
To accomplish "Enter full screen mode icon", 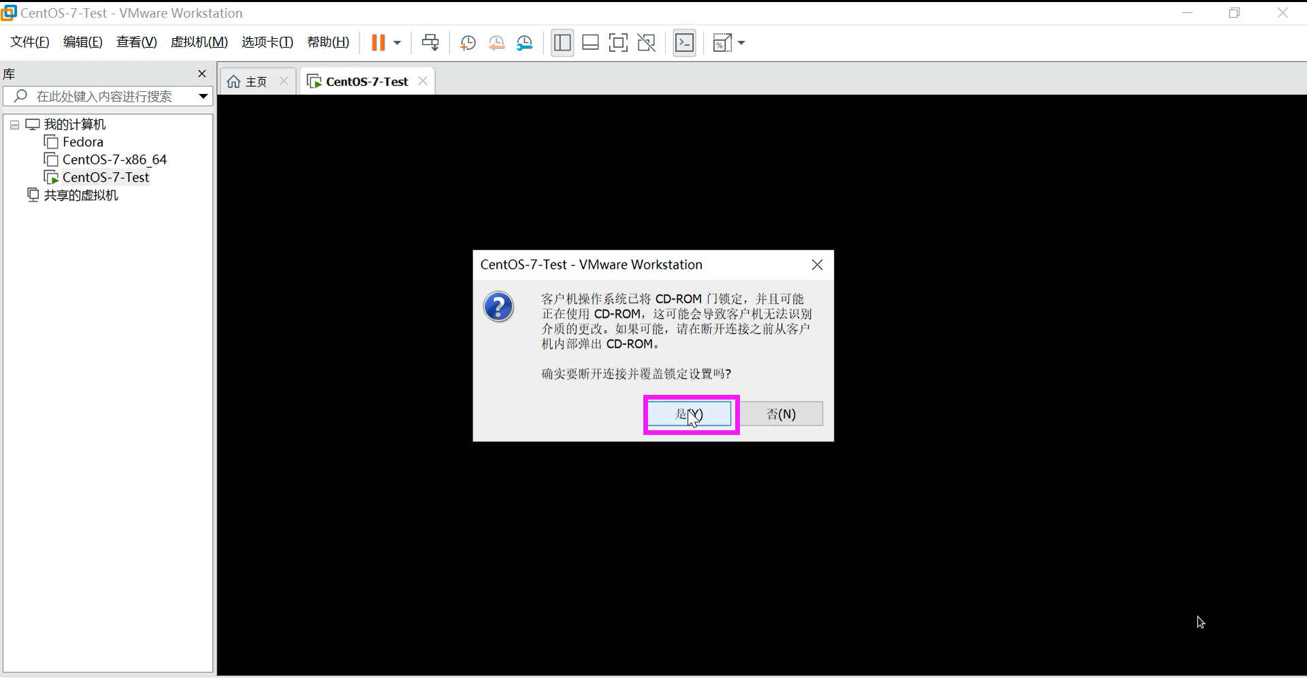I will click(618, 43).
